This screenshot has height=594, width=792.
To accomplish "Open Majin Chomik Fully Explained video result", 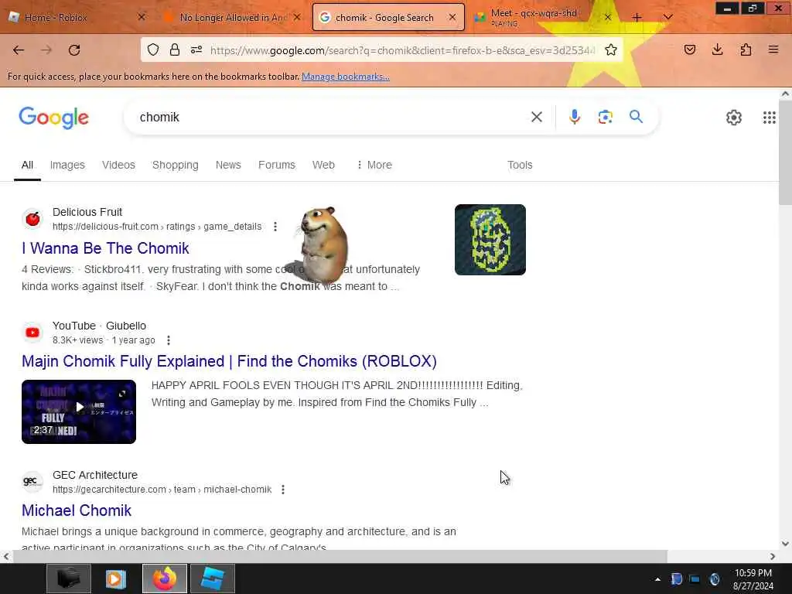I will [x=229, y=362].
